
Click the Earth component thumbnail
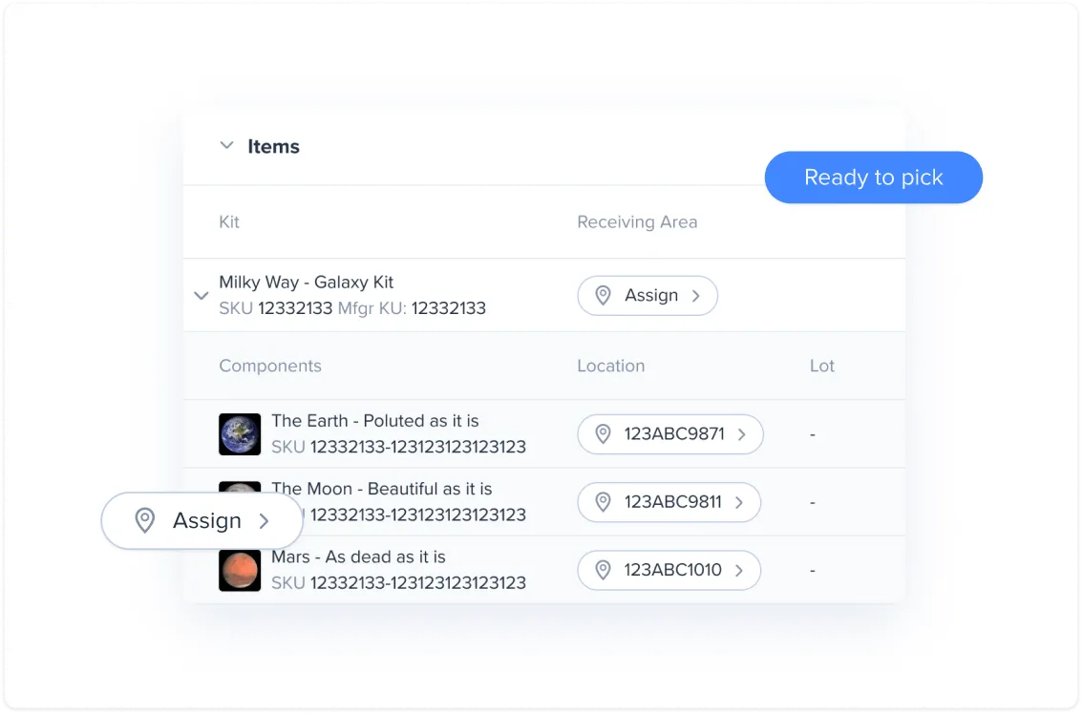[240, 434]
